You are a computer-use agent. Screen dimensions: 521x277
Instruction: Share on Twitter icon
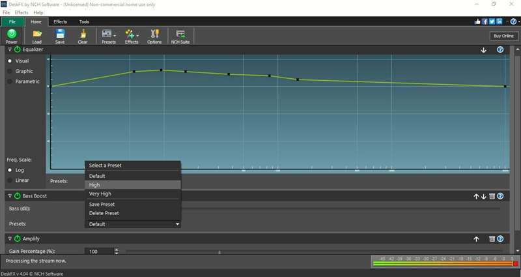tap(492, 22)
